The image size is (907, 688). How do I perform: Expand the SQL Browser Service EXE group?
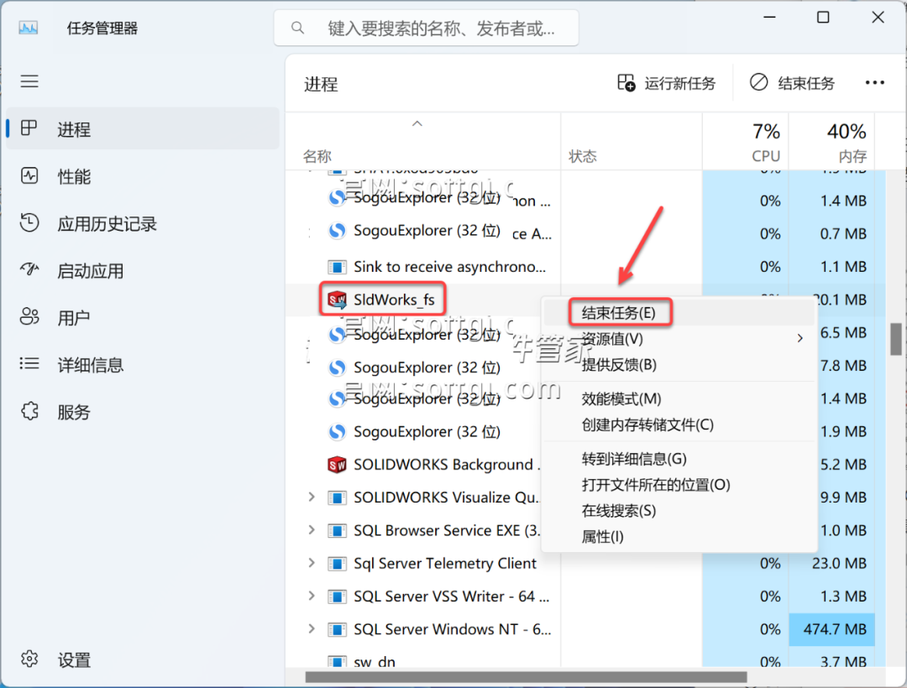pos(312,529)
